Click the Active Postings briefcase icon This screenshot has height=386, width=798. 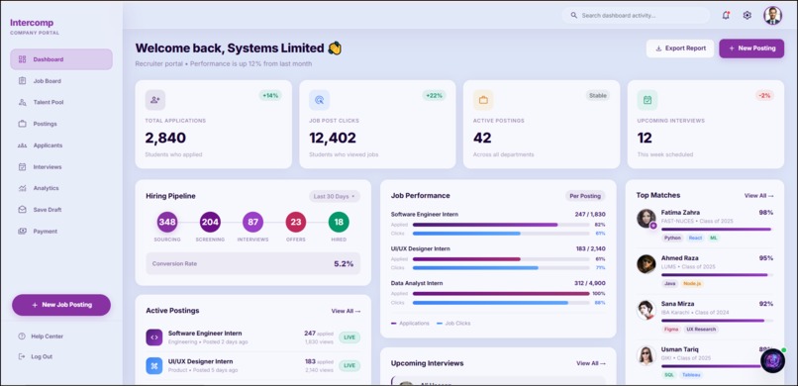coord(483,100)
